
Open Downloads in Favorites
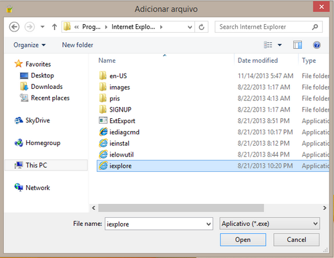click(x=47, y=87)
